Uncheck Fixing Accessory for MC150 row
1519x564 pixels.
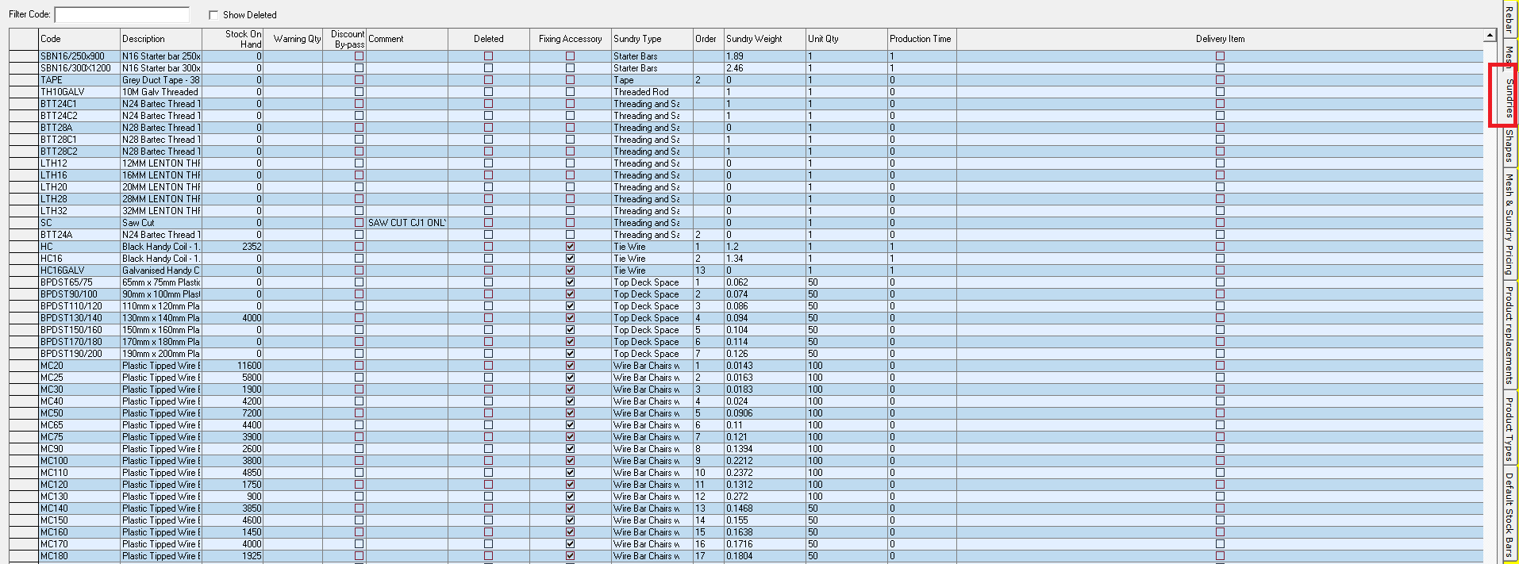pos(570,520)
